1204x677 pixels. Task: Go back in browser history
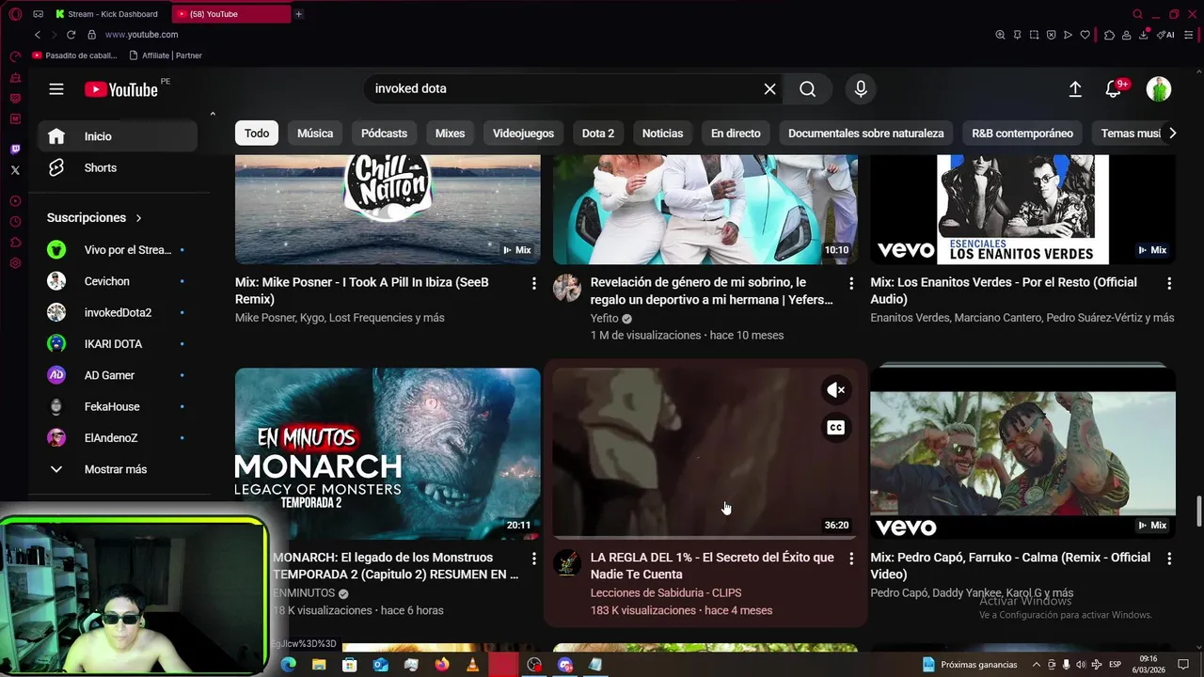pos(38,35)
